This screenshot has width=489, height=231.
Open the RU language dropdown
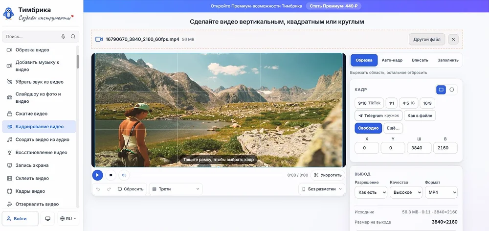pos(68,218)
